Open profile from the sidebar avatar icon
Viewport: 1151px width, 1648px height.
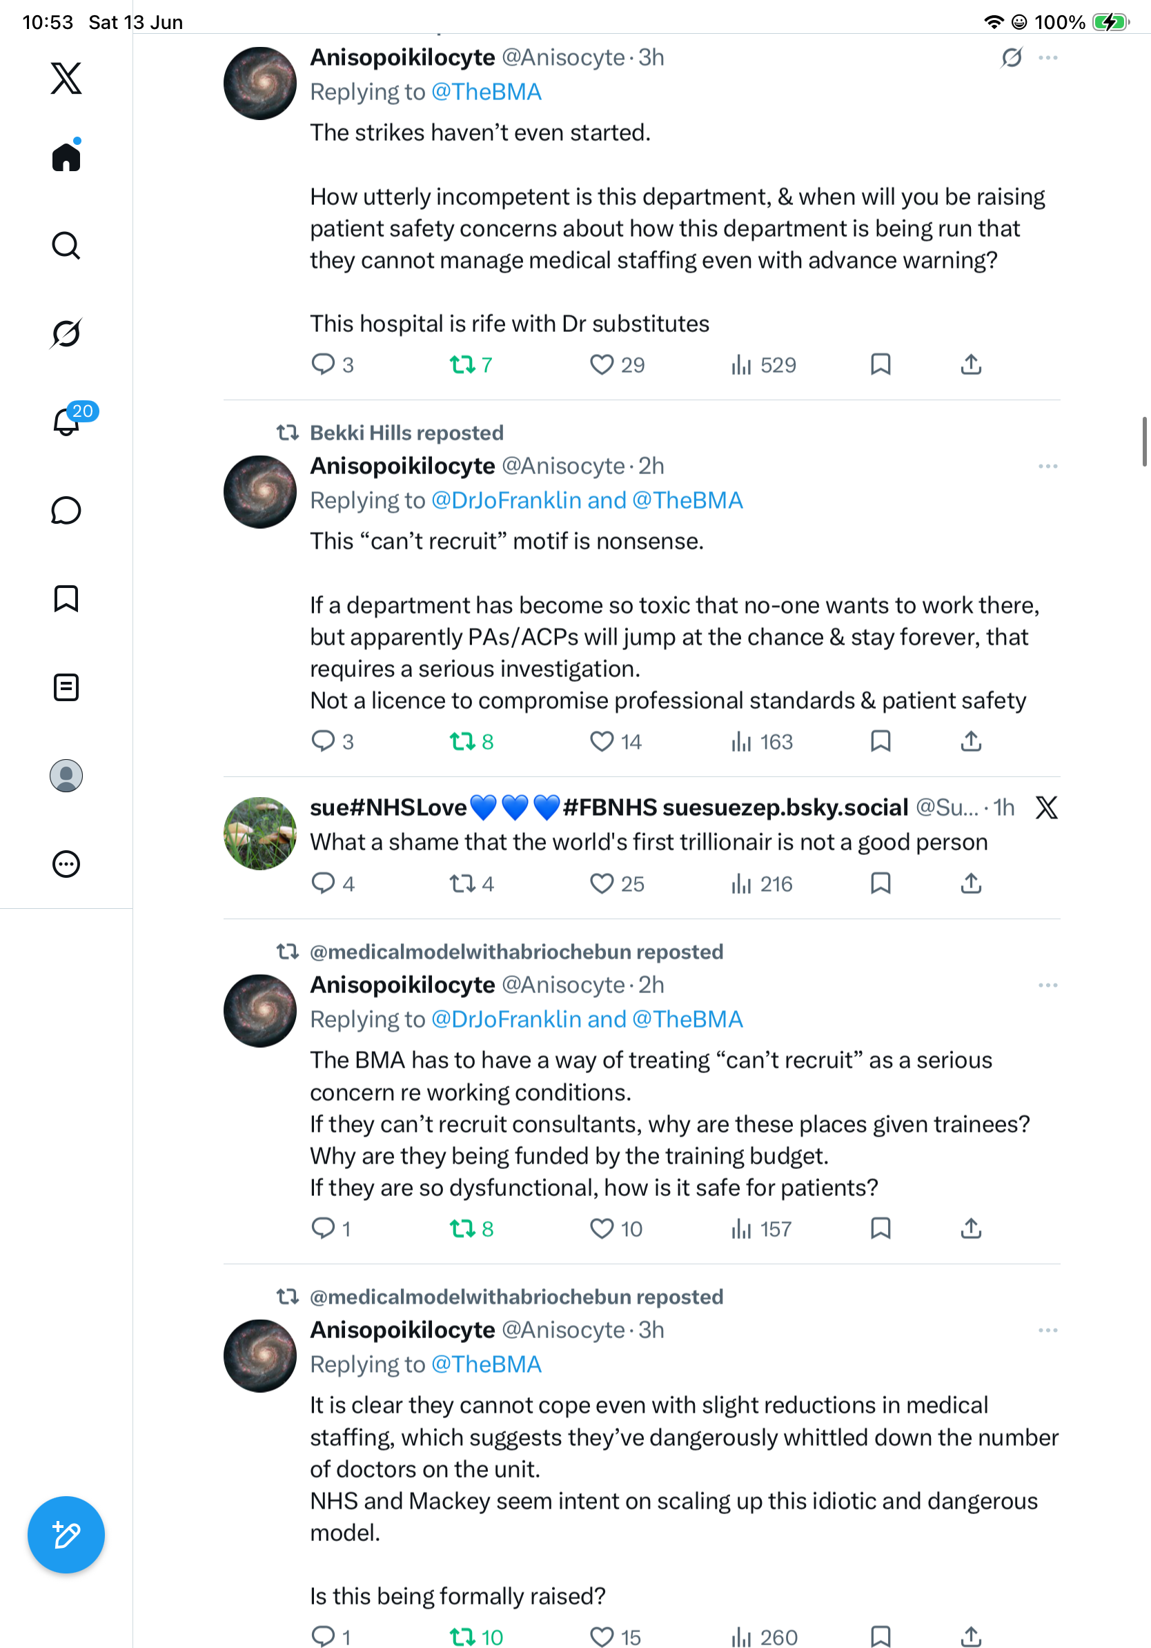pyautogui.click(x=66, y=775)
